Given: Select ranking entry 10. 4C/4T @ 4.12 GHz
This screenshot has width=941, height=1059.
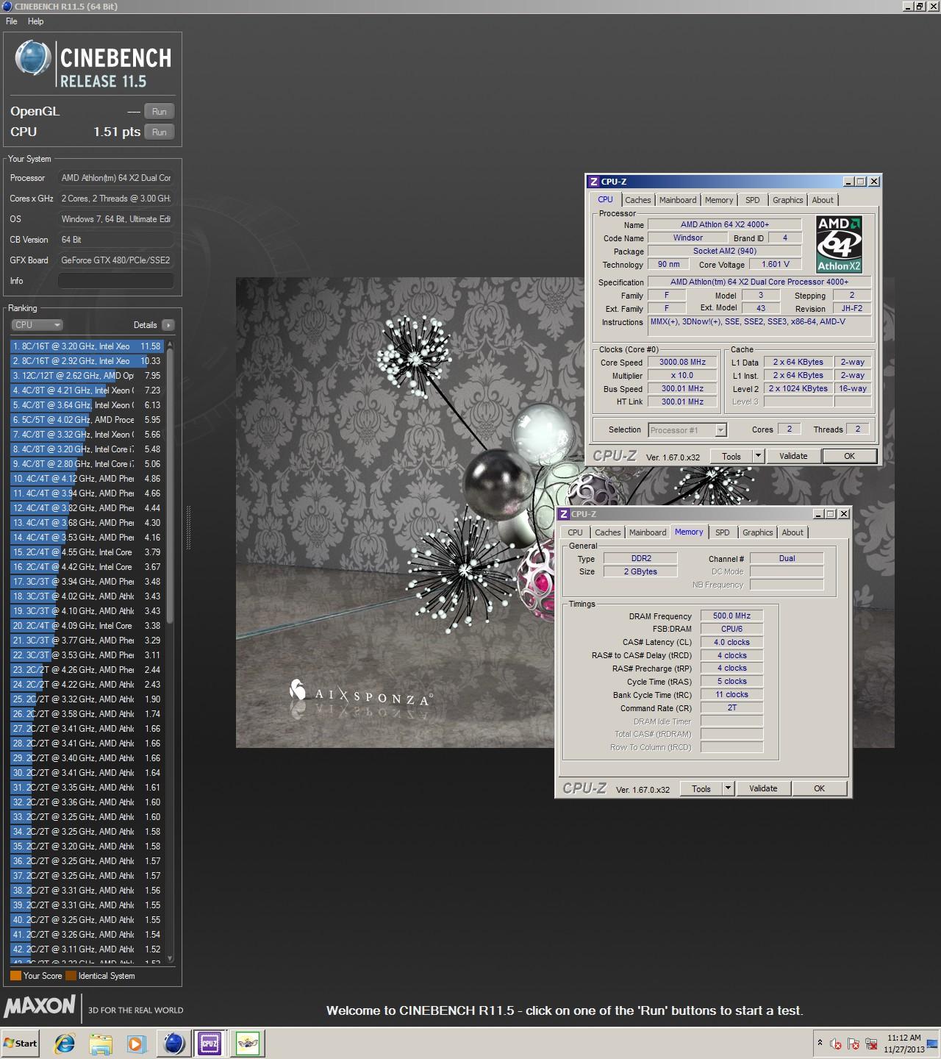Looking at the screenshot, I should pos(87,478).
